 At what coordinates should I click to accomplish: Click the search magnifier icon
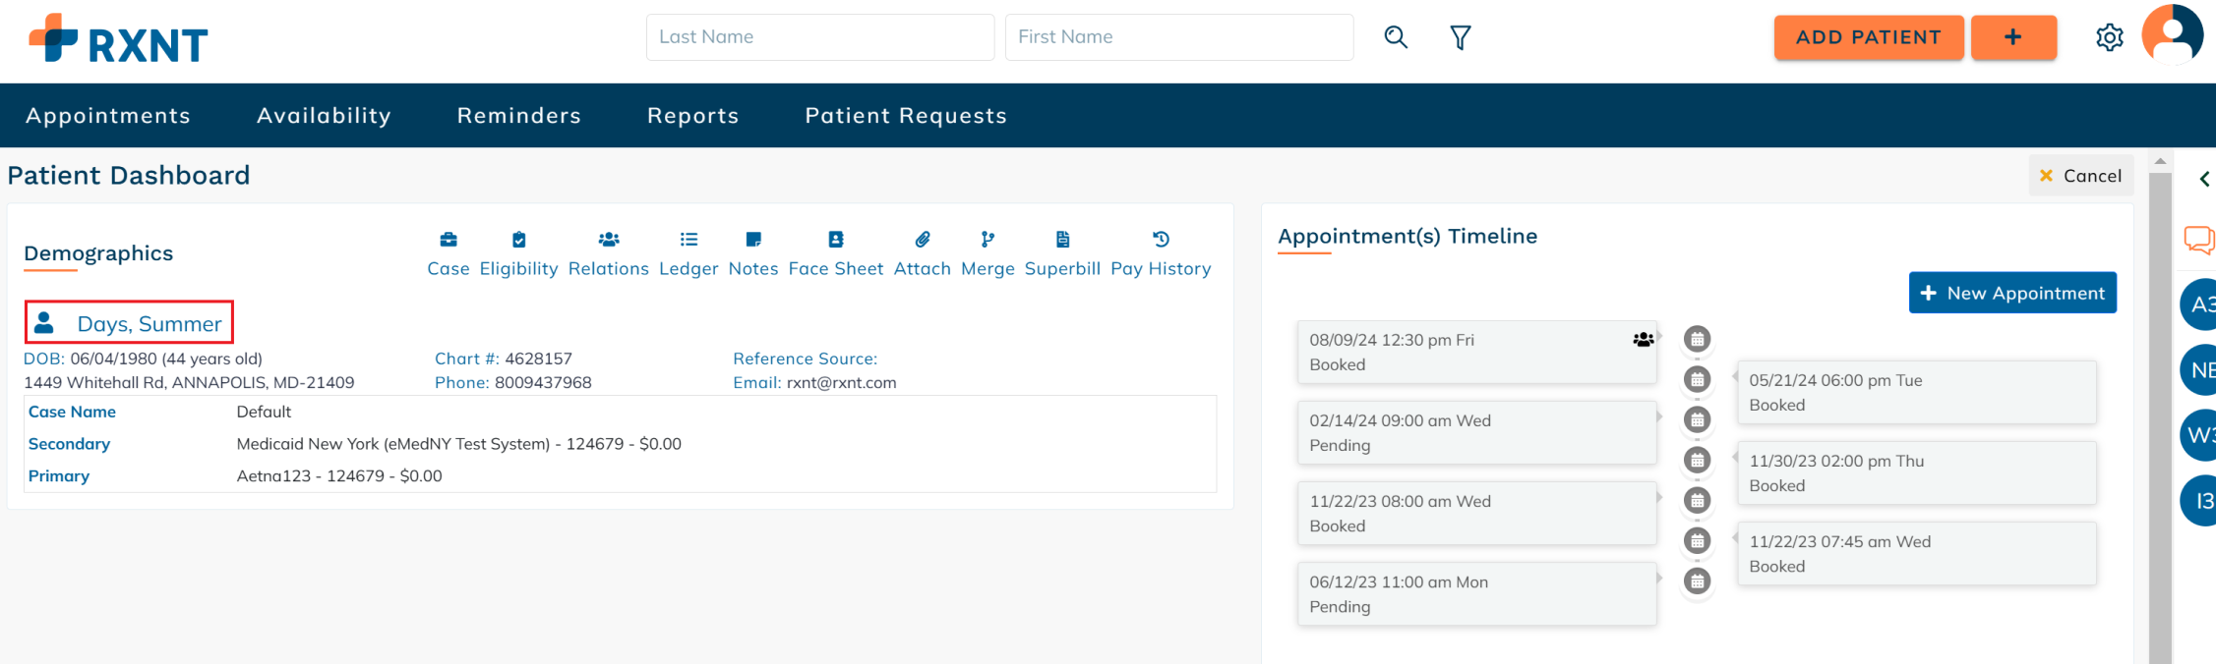1396,37
